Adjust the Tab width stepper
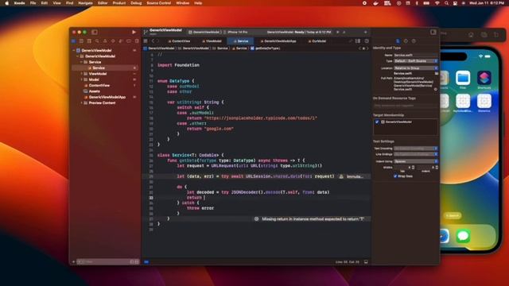This screenshot has height=286, width=509. click(413, 168)
